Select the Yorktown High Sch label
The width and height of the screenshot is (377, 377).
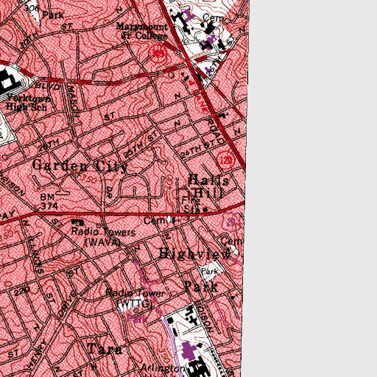tap(27, 102)
